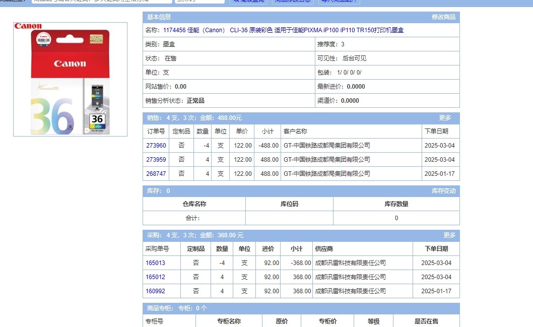
Task: Click the 订单号 column header
Action: [x=156, y=131]
